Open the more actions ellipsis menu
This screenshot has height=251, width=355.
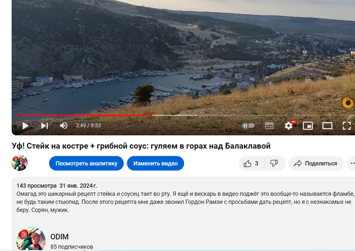point(351,163)
